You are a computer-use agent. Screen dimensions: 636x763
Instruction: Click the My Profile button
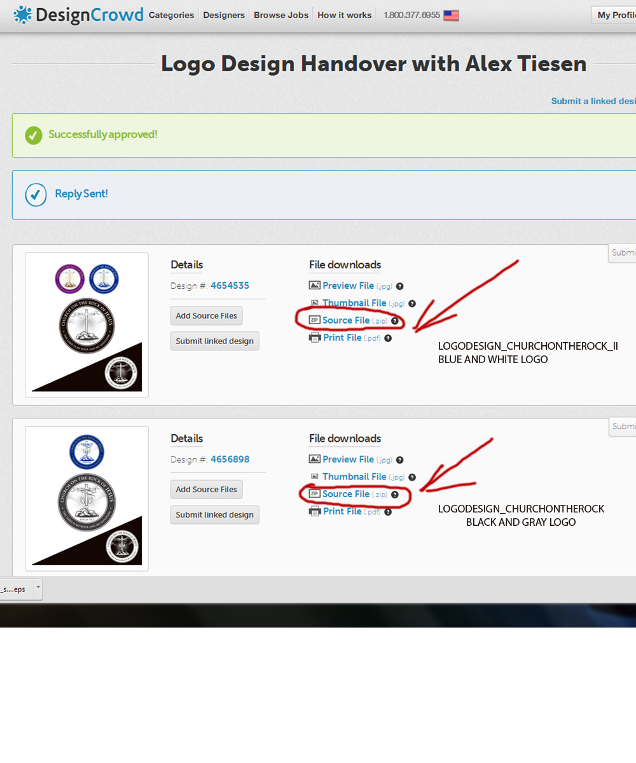[x=614, y=15]
